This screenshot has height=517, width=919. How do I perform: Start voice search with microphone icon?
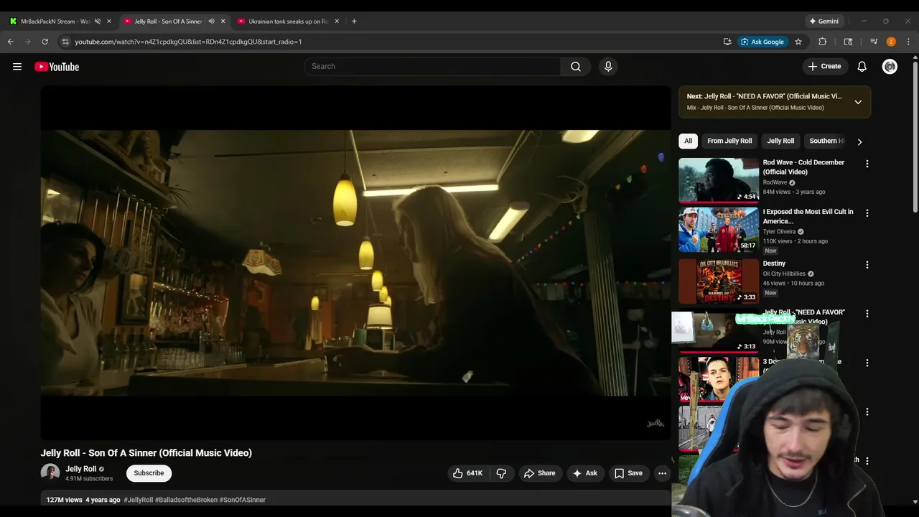[x=608, y=66]
